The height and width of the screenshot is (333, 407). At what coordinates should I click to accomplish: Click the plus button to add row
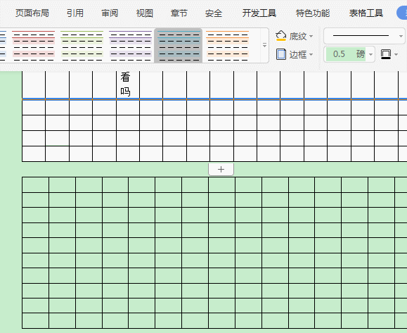(221, 170)
